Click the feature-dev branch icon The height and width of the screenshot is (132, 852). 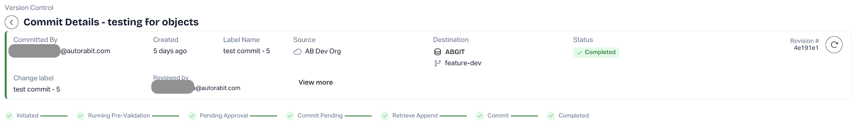coord(438,63)
